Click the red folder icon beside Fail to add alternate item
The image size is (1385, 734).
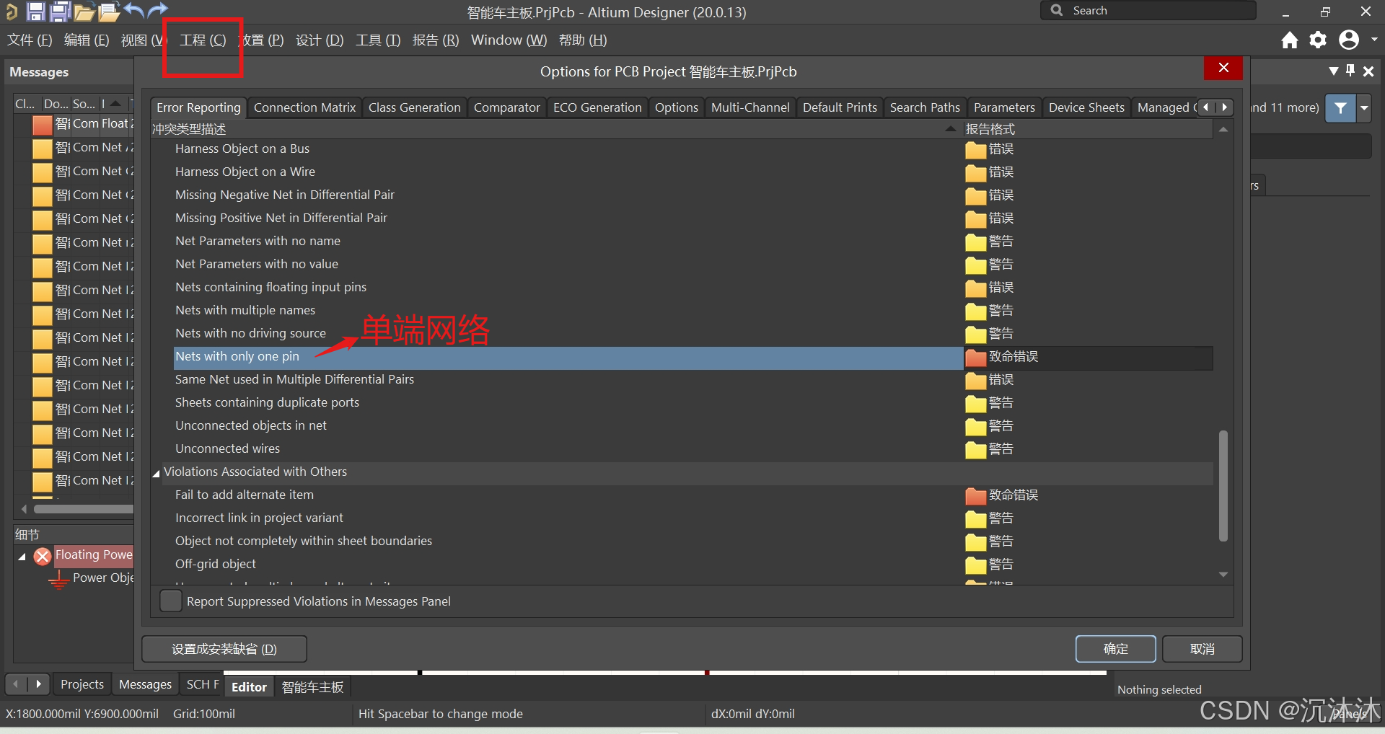(975, 495)
